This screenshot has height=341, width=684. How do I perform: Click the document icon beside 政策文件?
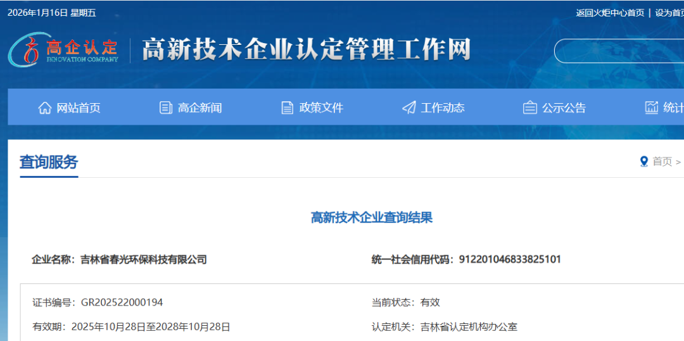click(288, 108)
